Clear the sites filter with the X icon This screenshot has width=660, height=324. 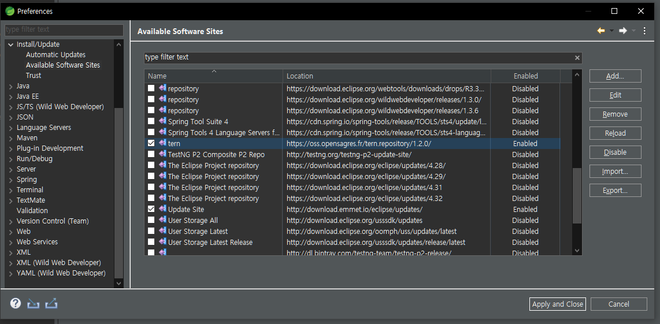577,58
